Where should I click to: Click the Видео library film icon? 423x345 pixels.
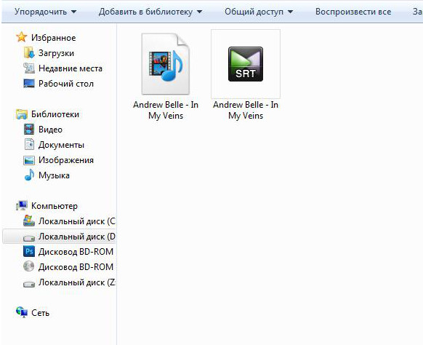point(29,129)
